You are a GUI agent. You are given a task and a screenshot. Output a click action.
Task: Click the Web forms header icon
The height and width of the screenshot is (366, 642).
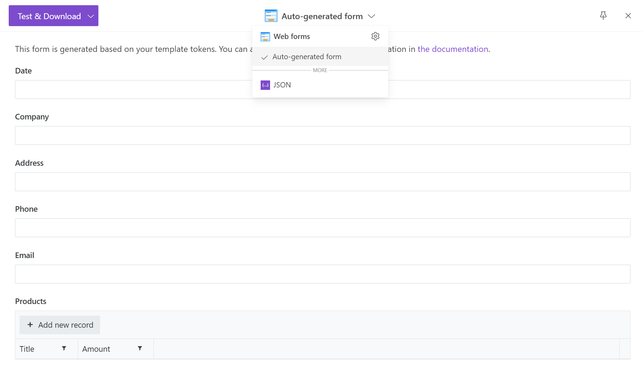pyautogui.click(x=265, y=37)
